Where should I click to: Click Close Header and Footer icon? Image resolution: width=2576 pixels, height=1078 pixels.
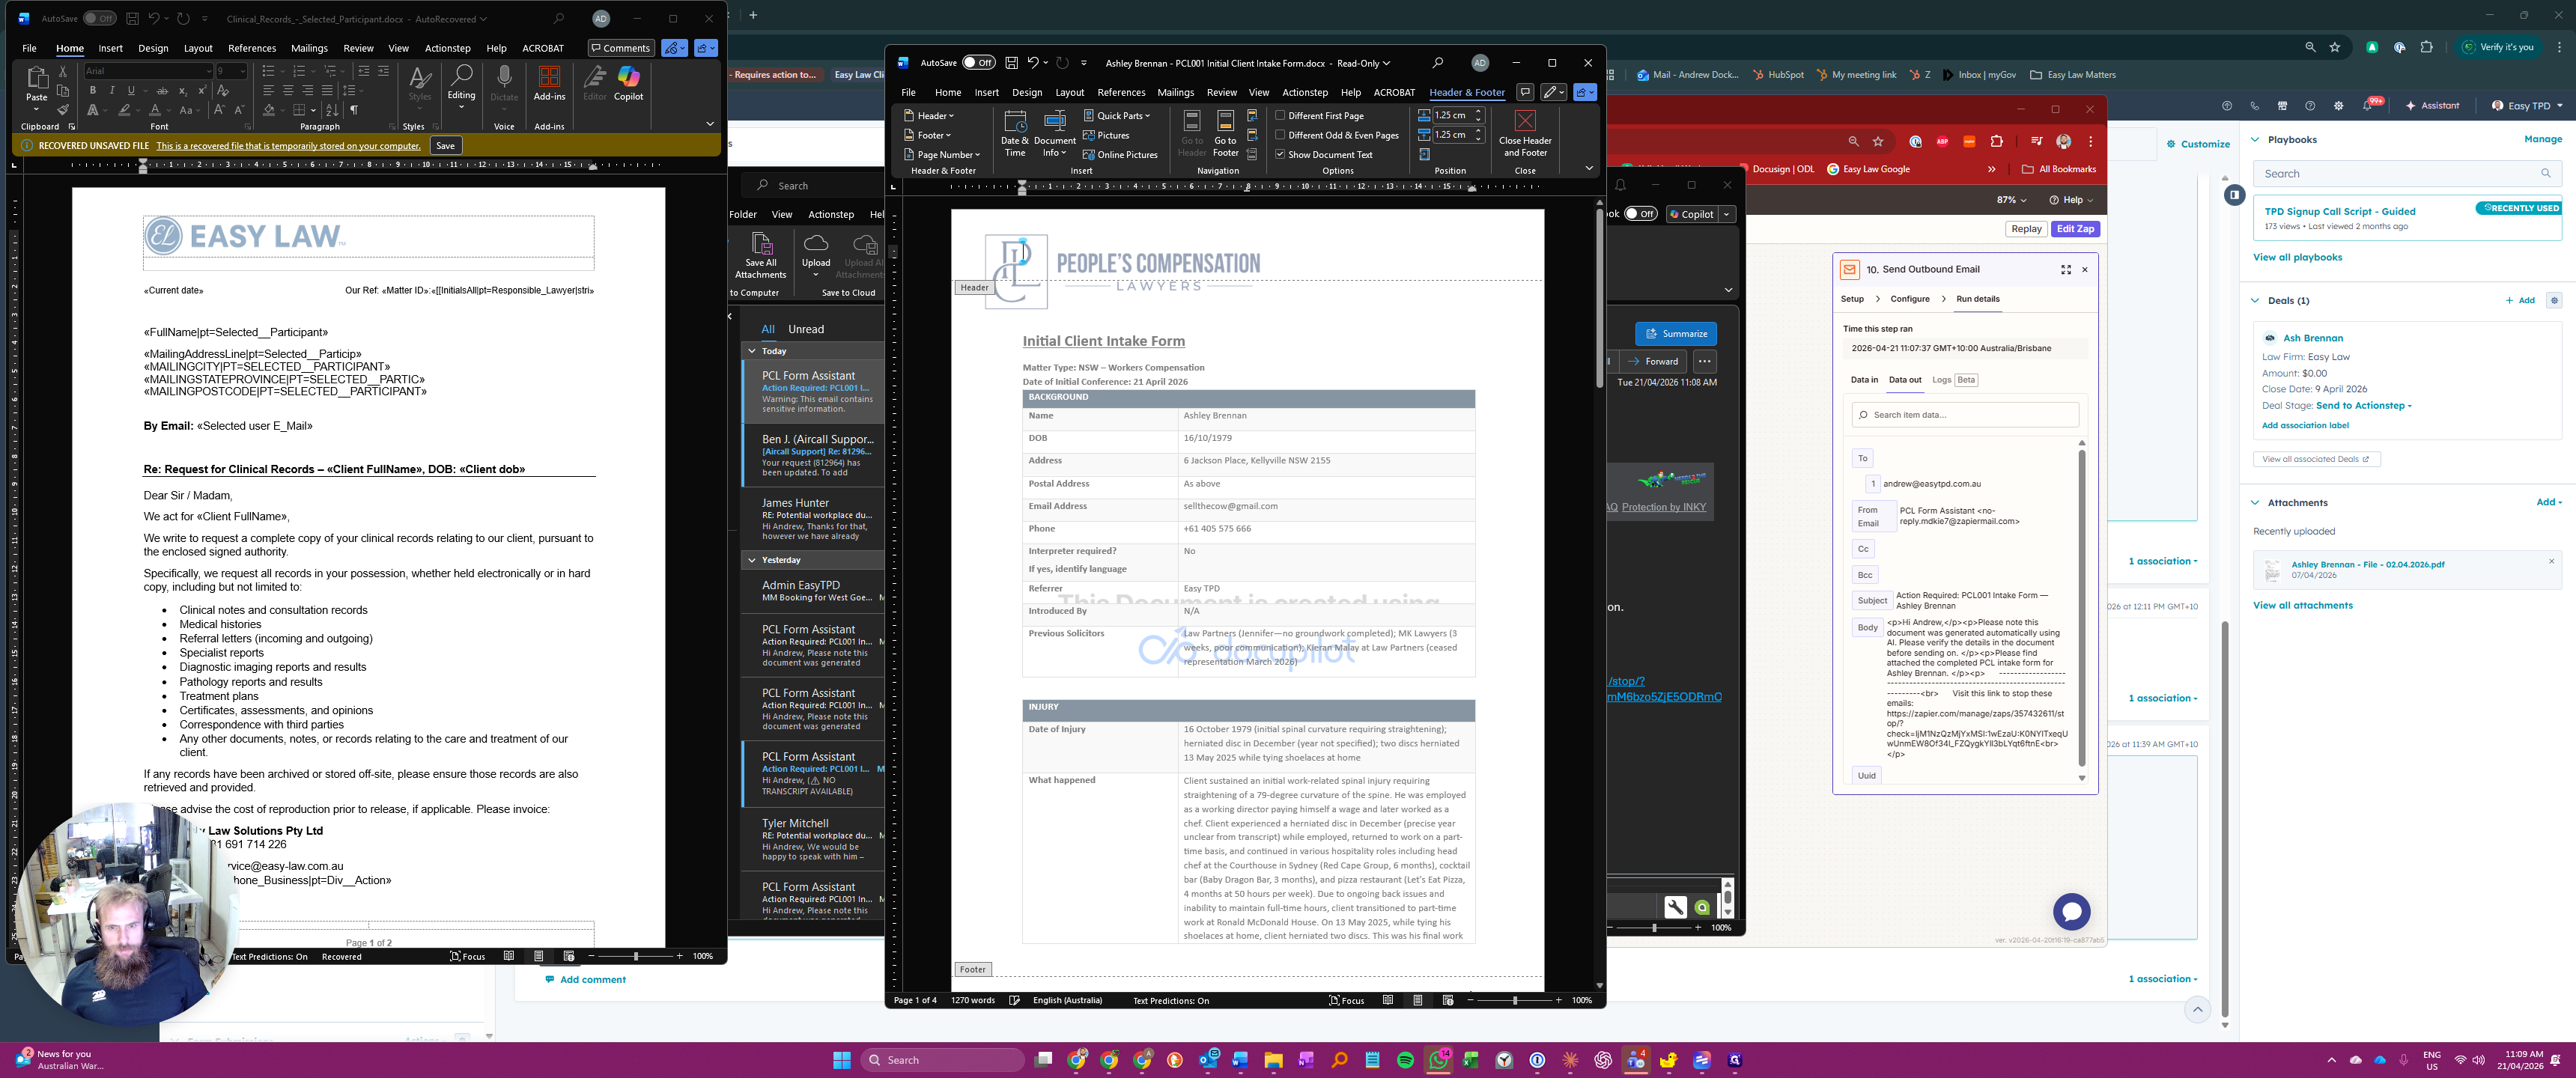pyautogui.click(x=1524, y=121)
